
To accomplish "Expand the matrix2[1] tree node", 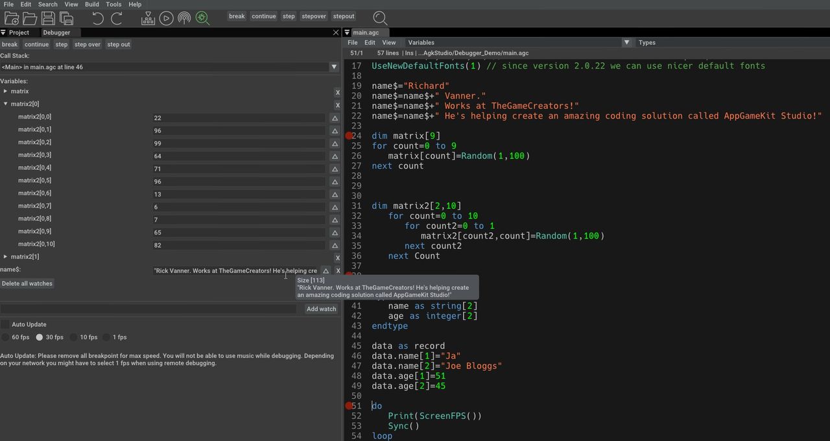I will (6, 257).
